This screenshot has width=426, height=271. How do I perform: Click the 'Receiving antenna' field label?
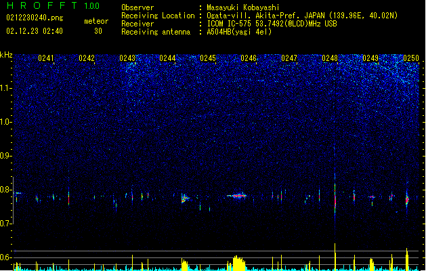156,32
